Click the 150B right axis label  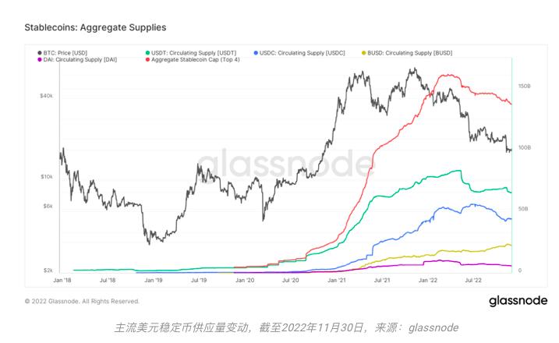(x=525, y=85)
